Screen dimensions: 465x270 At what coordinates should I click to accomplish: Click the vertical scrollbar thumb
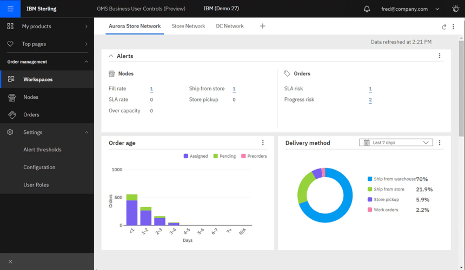click(461, 89)
